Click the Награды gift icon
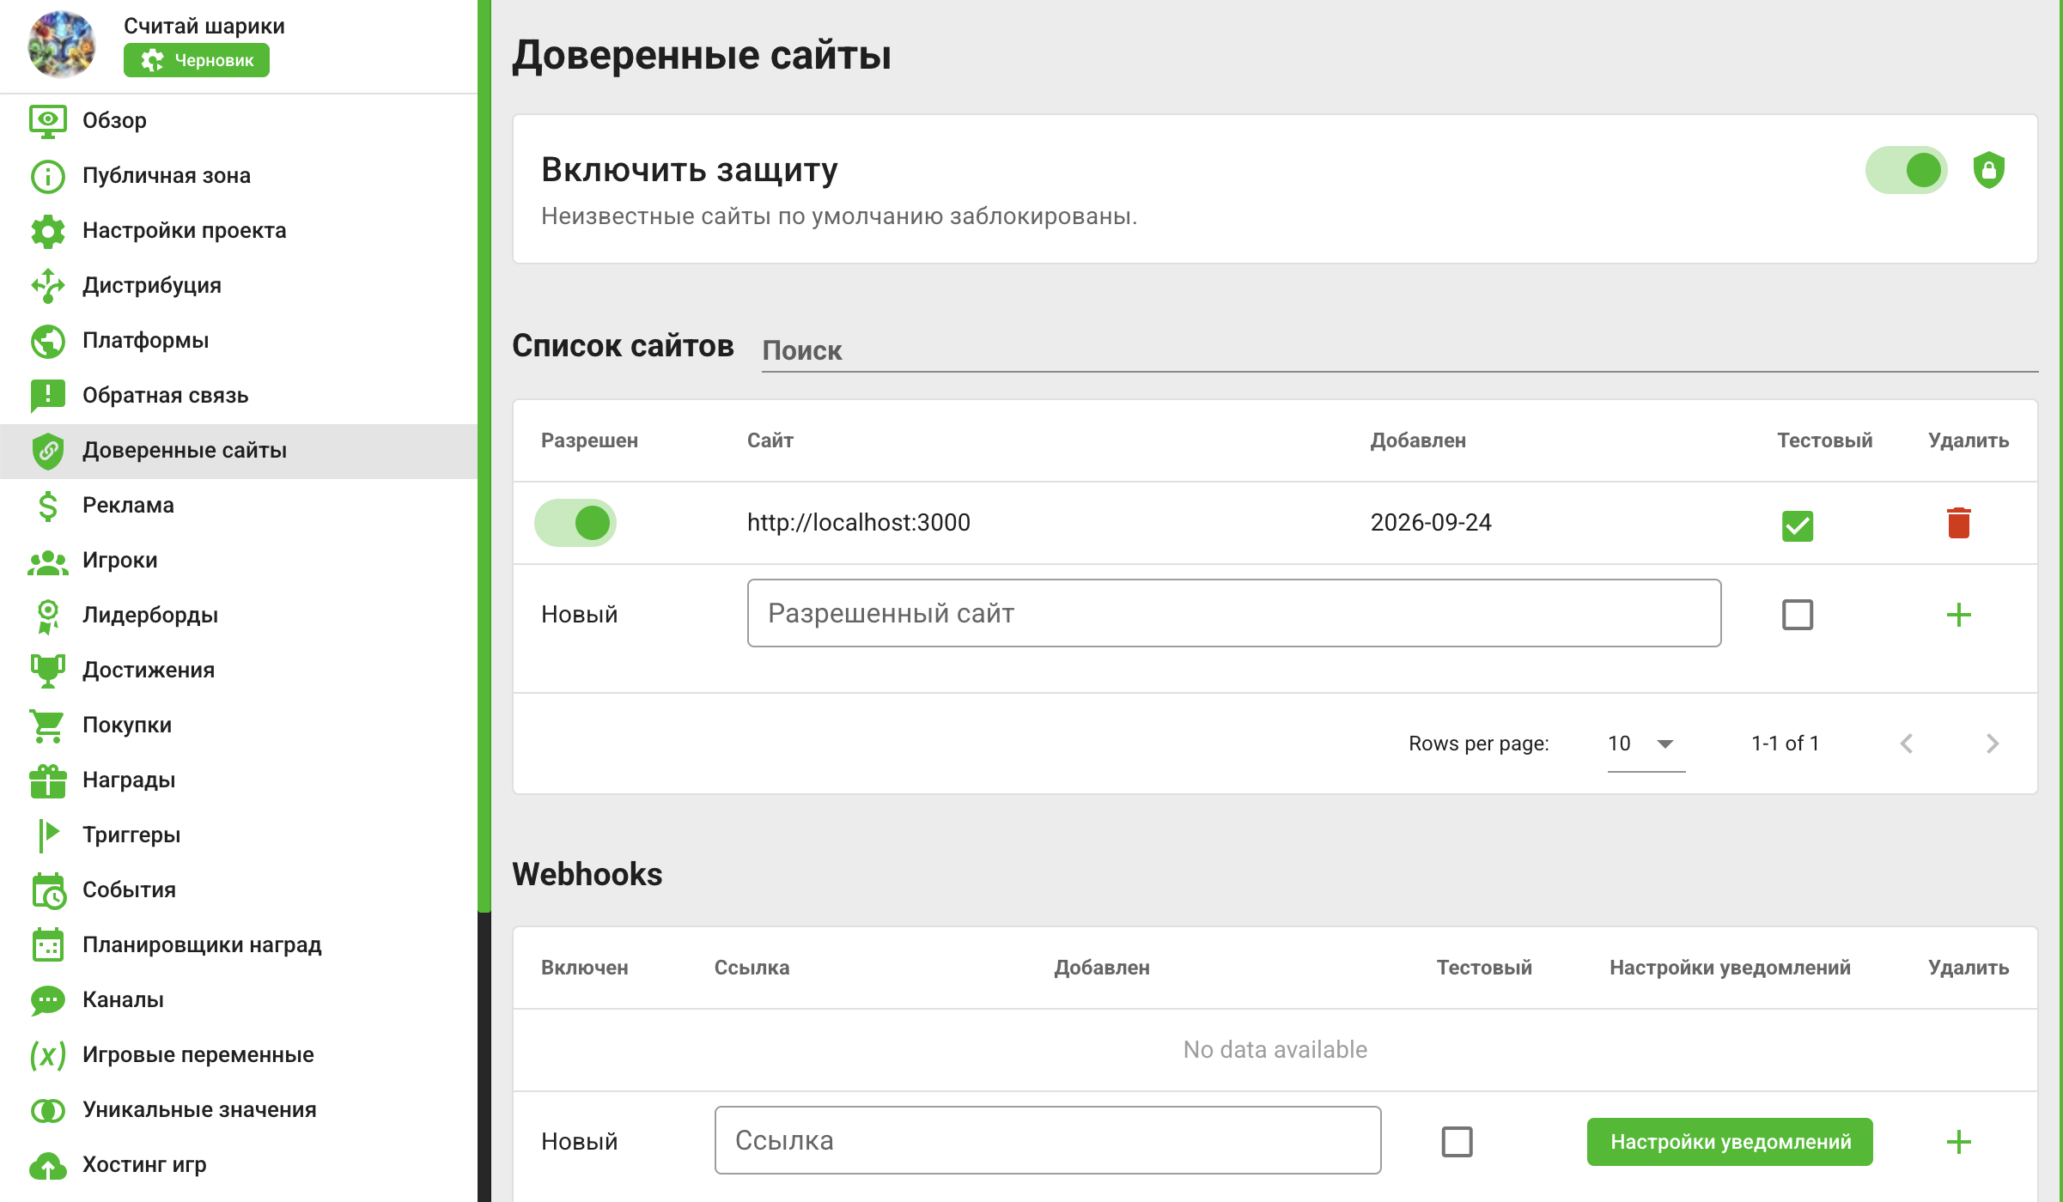 click(48, 780)
